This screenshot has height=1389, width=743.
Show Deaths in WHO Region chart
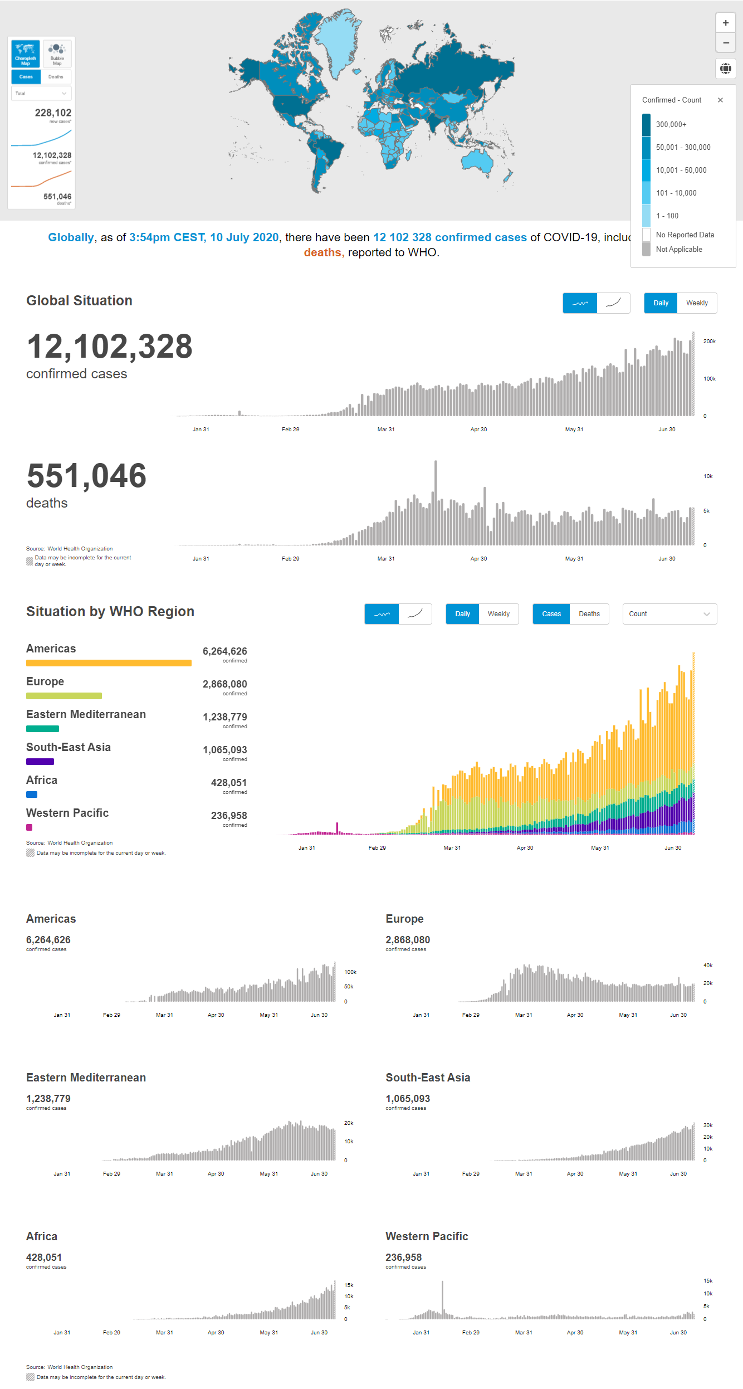[x=589, y=614]
